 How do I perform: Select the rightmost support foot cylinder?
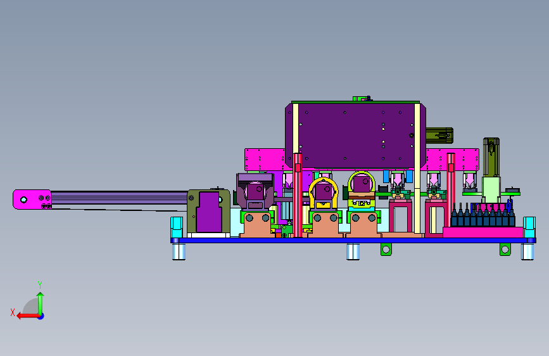(x=527, y=251)
